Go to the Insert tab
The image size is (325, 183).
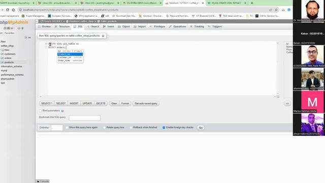pyautogui.click(x=108, y=26)
